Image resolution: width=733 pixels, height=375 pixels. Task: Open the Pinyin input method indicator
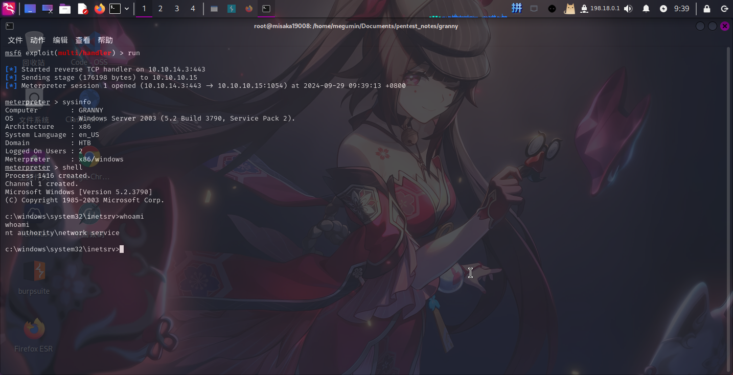tap(517, 8)
